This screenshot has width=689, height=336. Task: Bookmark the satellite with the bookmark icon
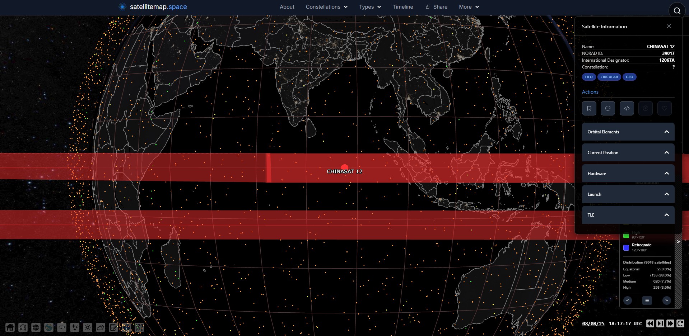589,108
